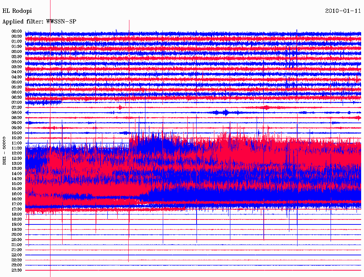Click the 07:30 time label
This screenshot has height=277, width=364.
(17, 107)
